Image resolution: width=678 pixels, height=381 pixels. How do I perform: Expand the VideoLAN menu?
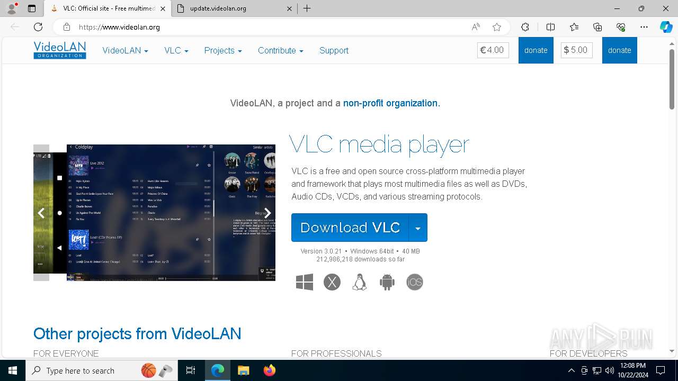(126, 50)
